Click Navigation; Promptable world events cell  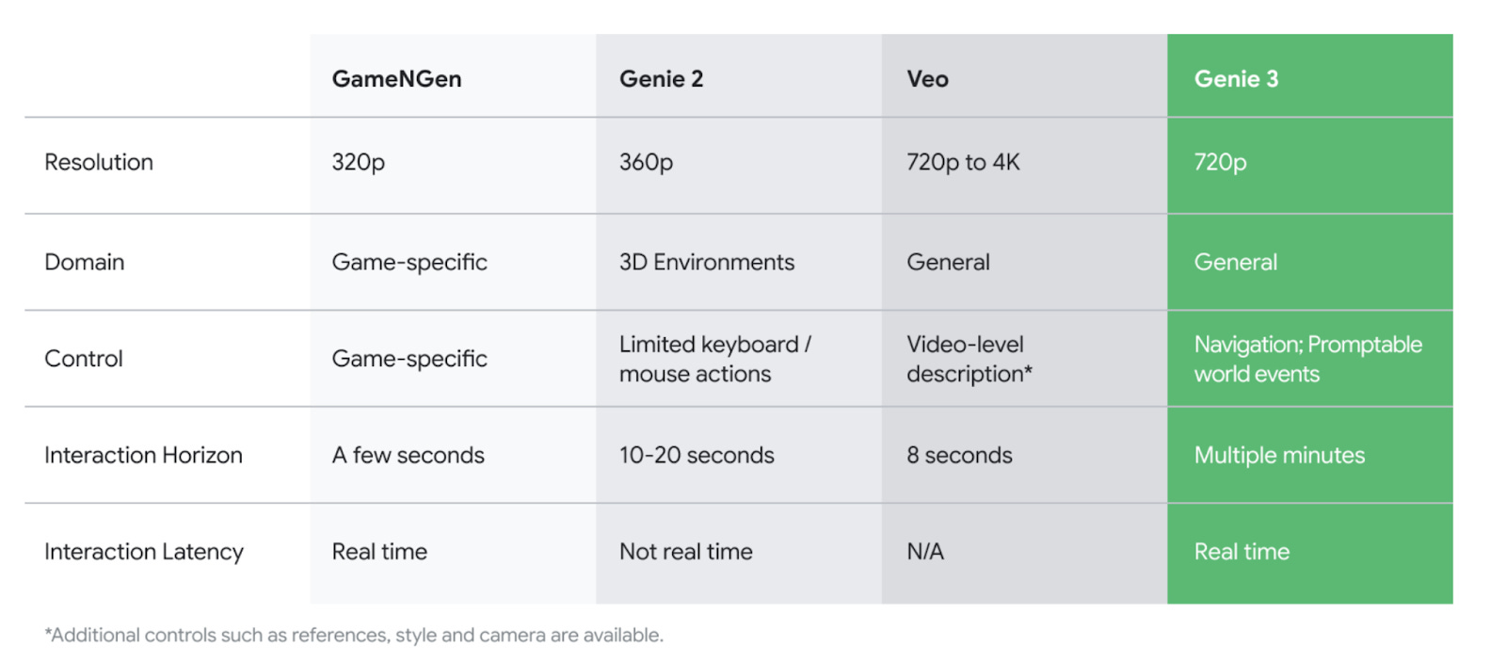click(x=1307, y=359)
